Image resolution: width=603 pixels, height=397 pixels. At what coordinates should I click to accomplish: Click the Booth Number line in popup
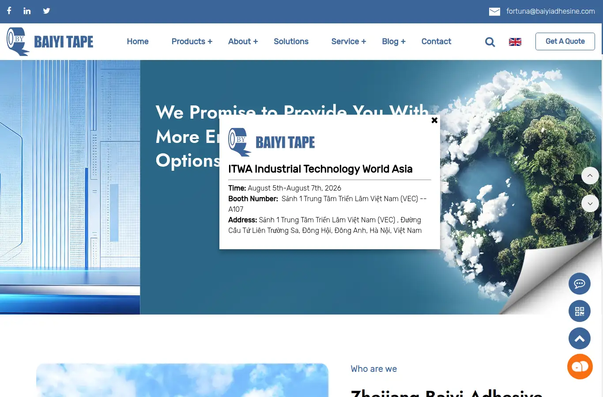[x=327, y=204]
